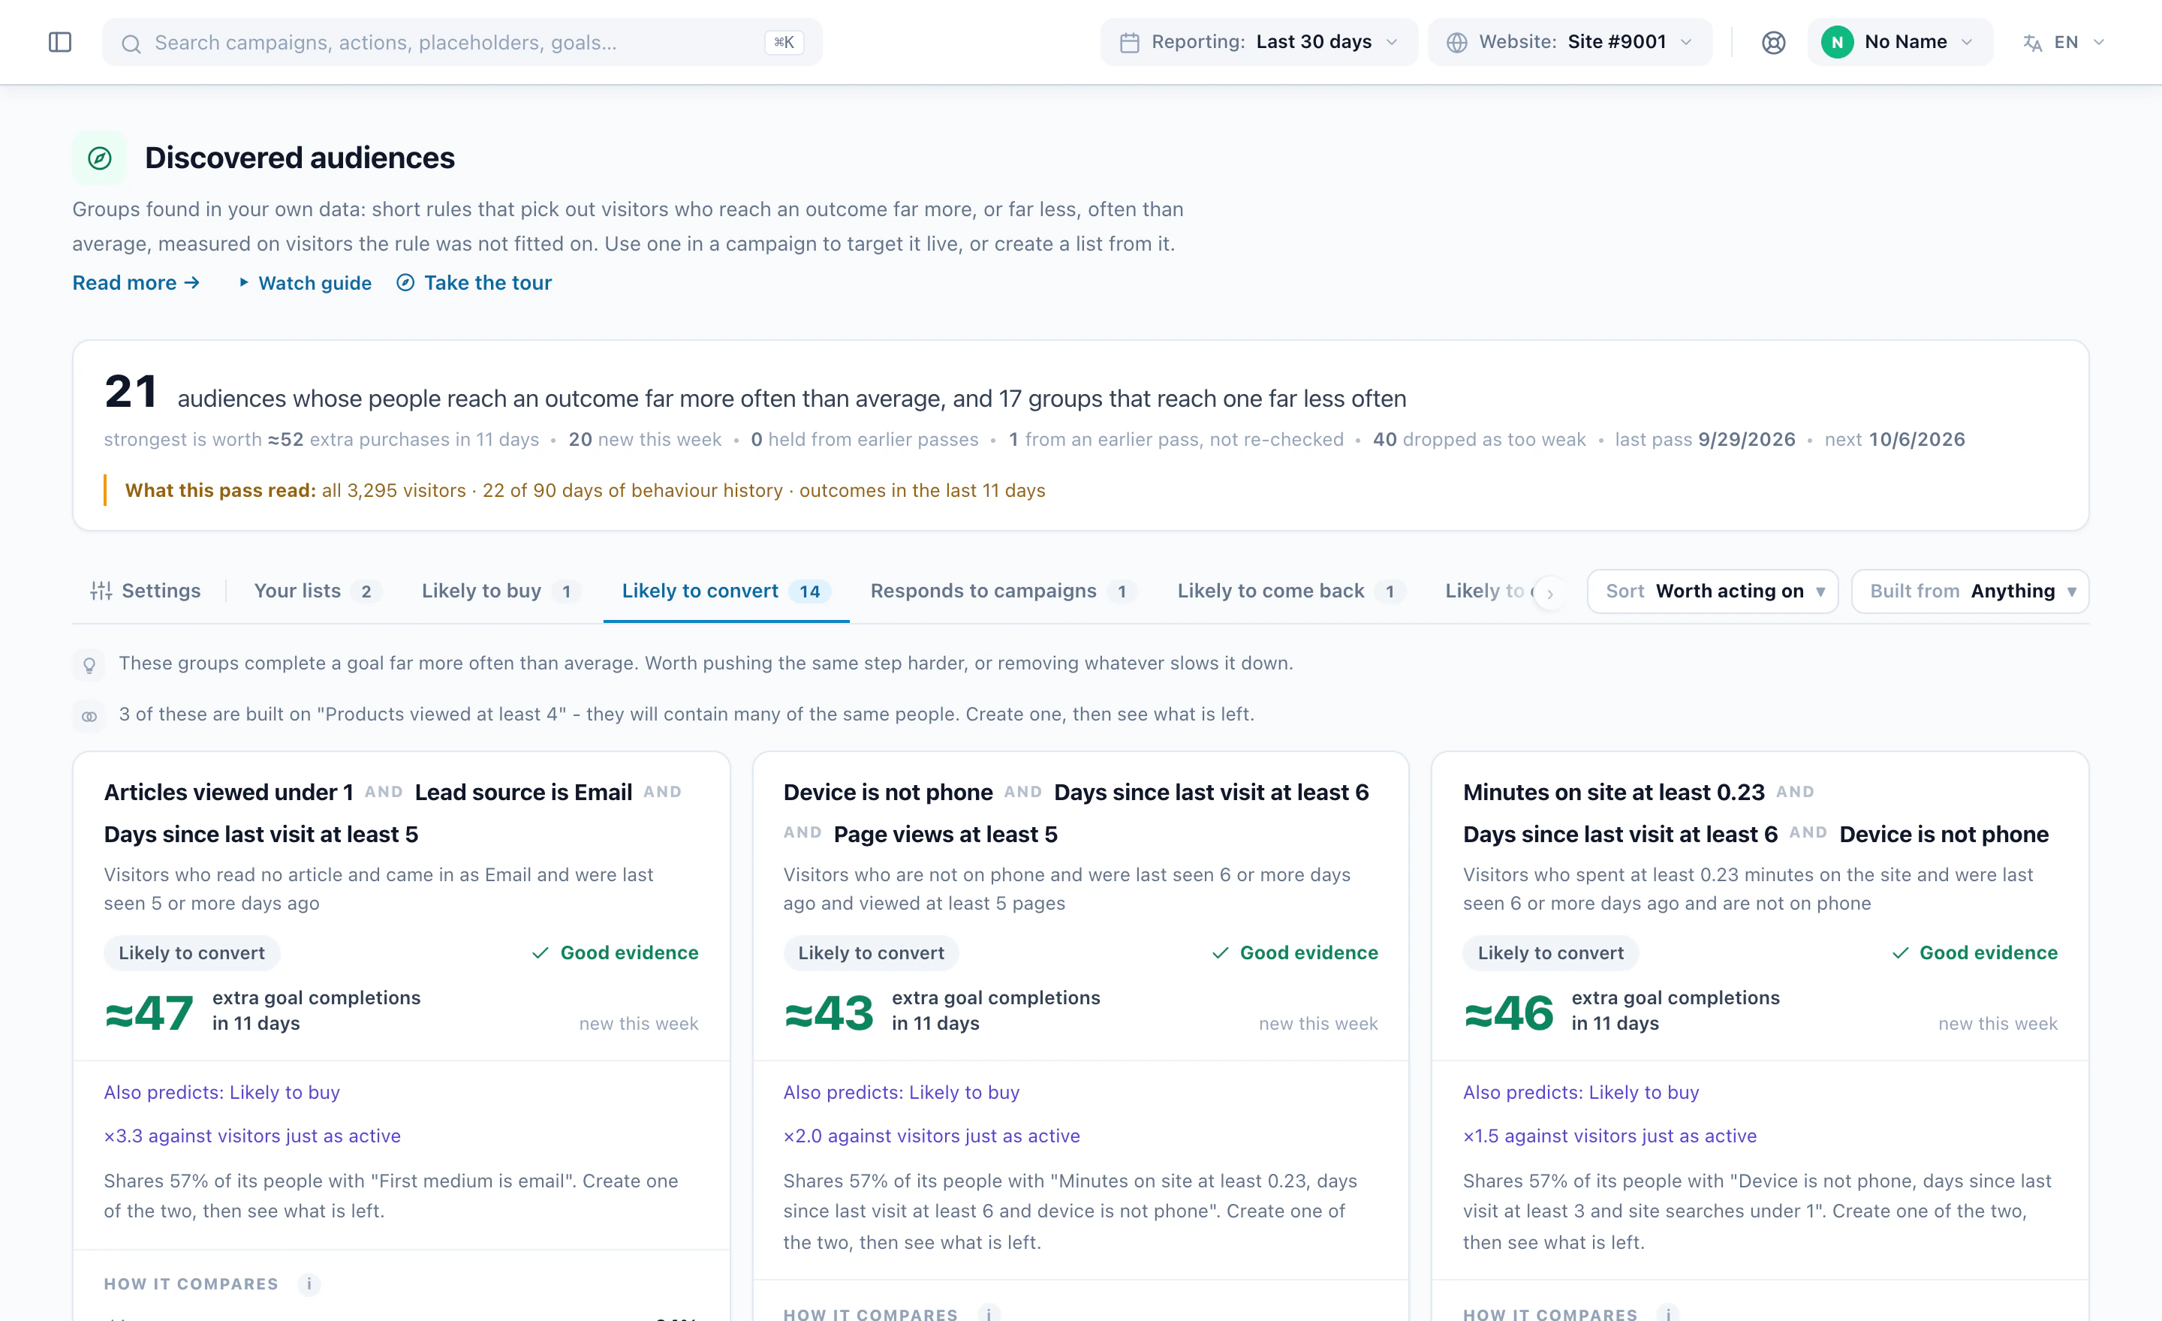Focus the Search campaigns input field

point(462,42)
